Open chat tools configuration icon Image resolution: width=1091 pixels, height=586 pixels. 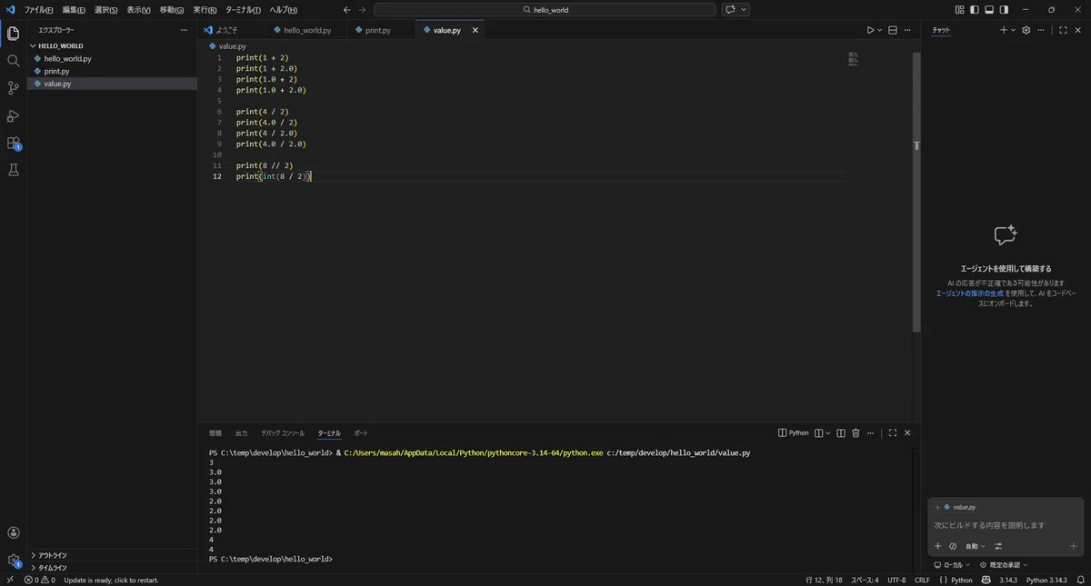[998, 546]
